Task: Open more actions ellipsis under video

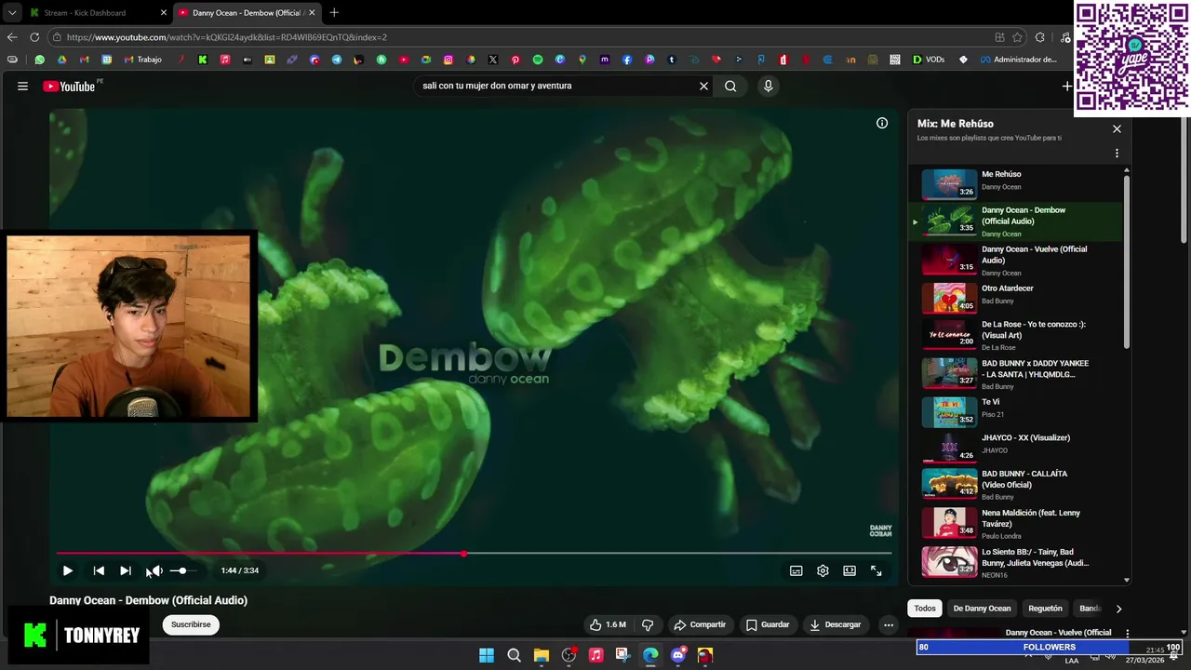Action: (x=889, y=624)
